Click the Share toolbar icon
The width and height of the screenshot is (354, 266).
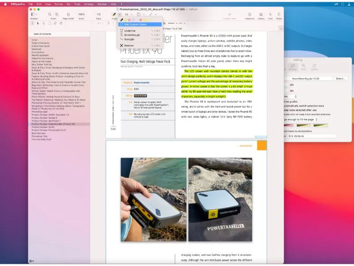point(279,14)
